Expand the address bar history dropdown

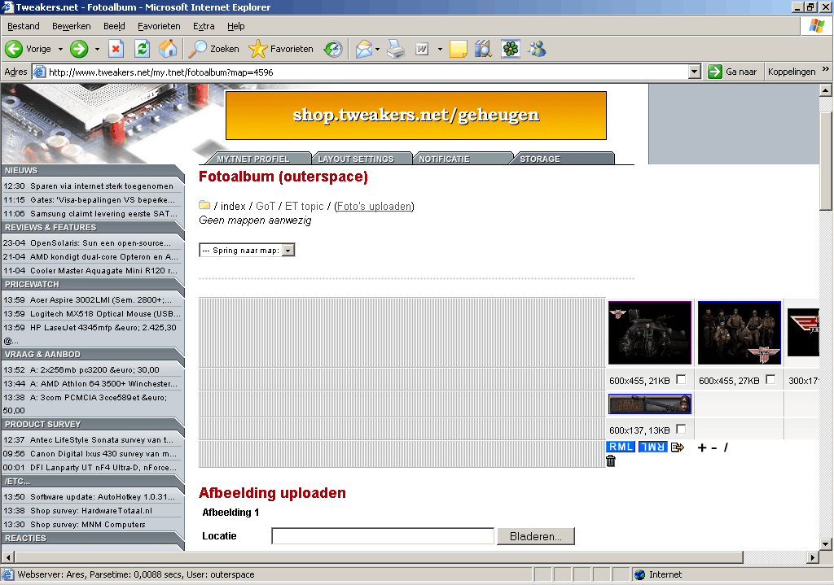(x=694, y=72)
